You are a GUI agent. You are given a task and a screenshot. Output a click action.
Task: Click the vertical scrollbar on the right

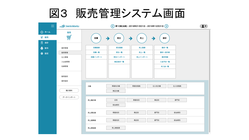210,82
